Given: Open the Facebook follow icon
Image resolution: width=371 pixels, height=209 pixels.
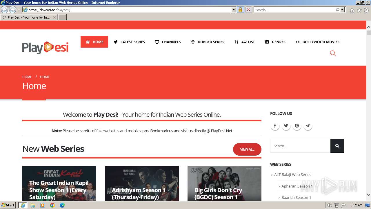Looking at the screenshot, I should 275,126.
